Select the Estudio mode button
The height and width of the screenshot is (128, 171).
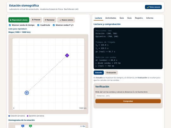99,73
